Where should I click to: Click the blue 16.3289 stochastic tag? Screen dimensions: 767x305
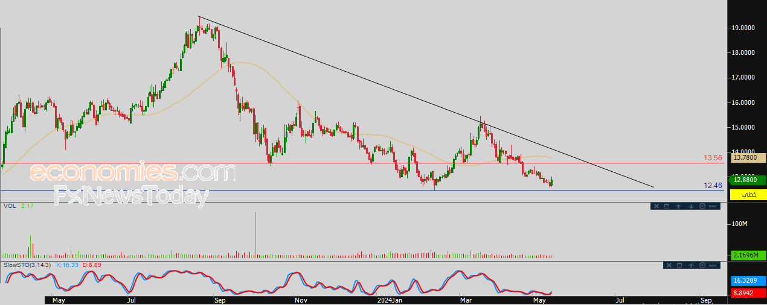coord(748,281)
